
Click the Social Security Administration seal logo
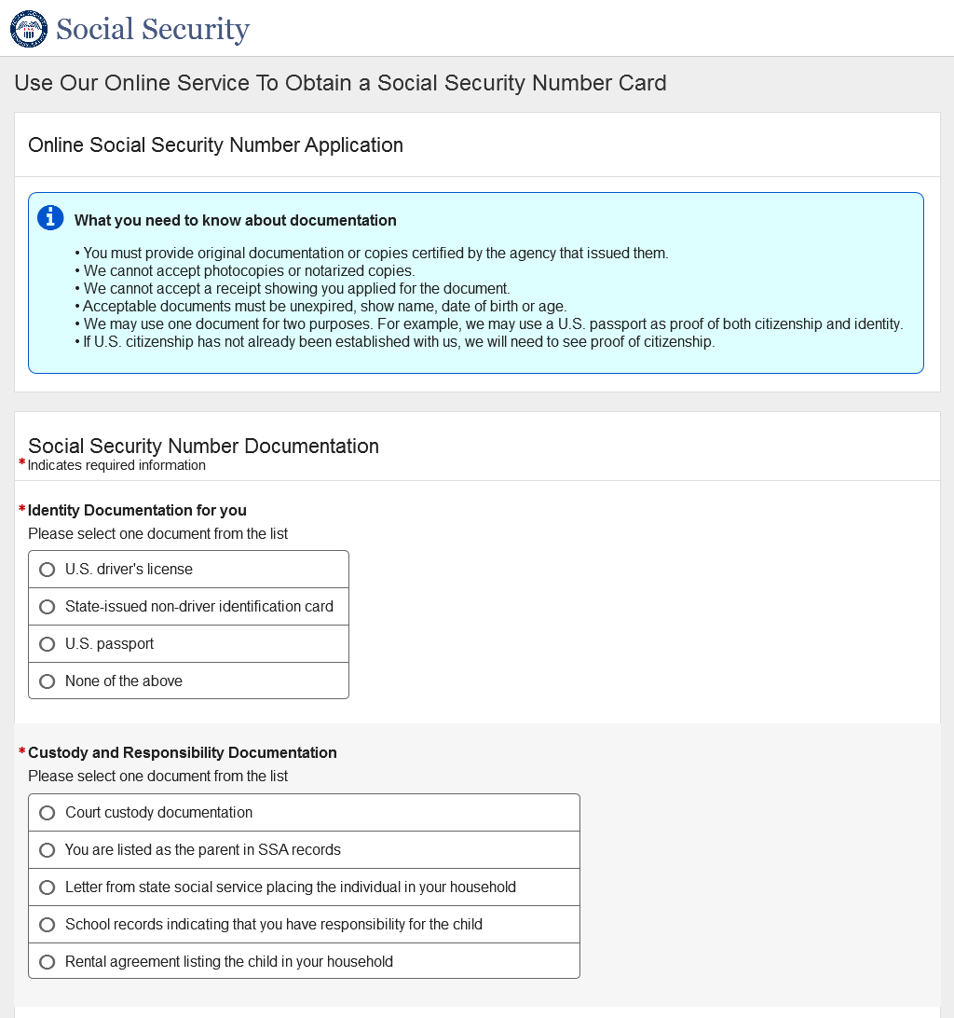pos(29,29)
